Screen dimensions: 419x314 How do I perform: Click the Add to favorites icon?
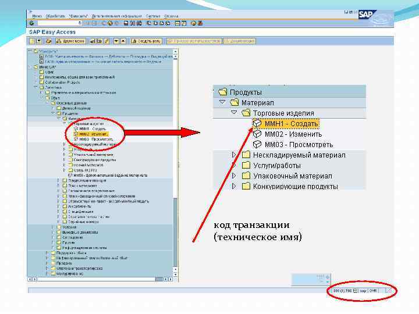[93, 41]
